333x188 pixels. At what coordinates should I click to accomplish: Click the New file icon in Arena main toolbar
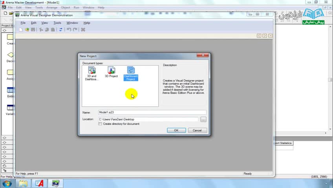click(x=5, y=13)
